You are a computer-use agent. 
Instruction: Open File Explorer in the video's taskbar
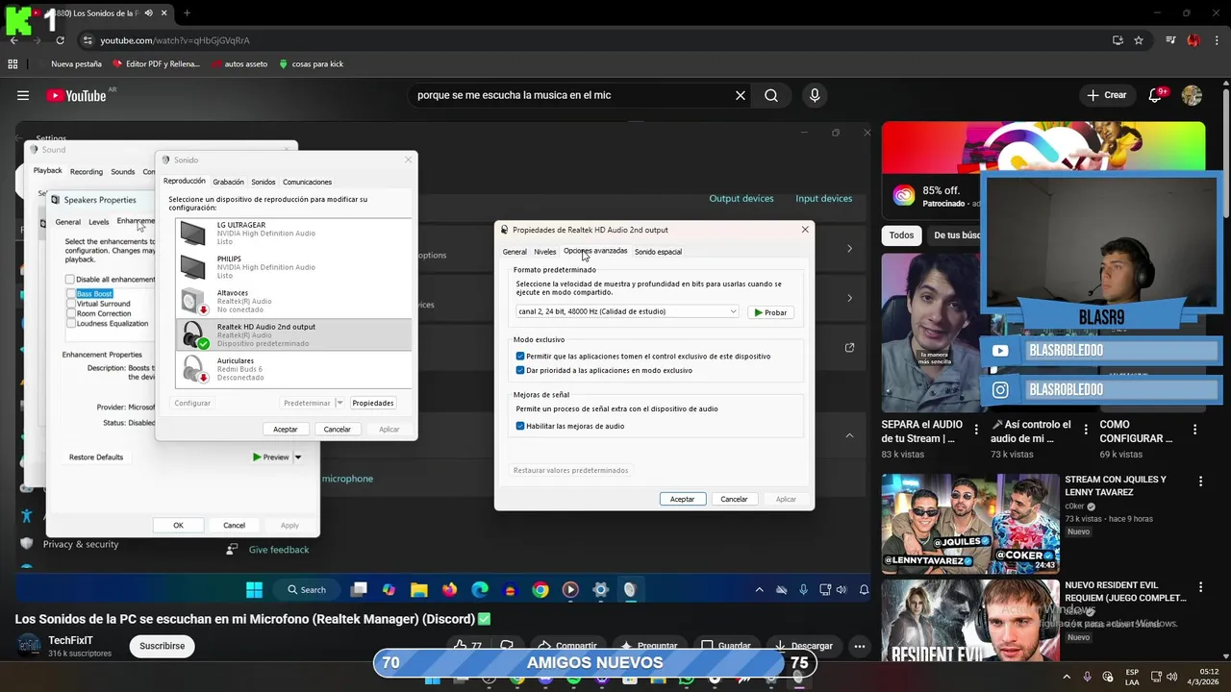point(419,590)
